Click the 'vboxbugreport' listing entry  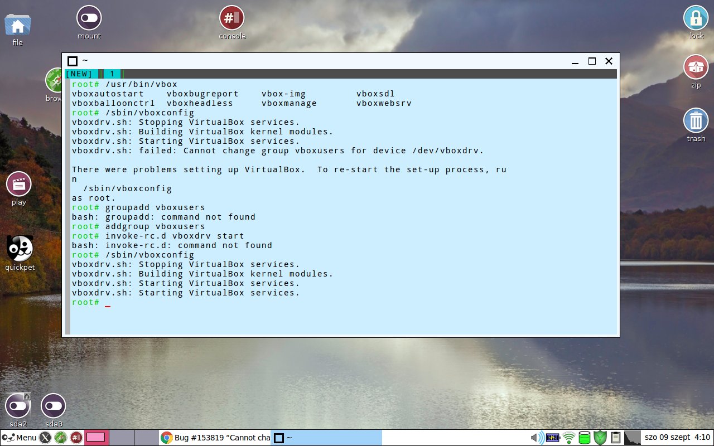202,94
